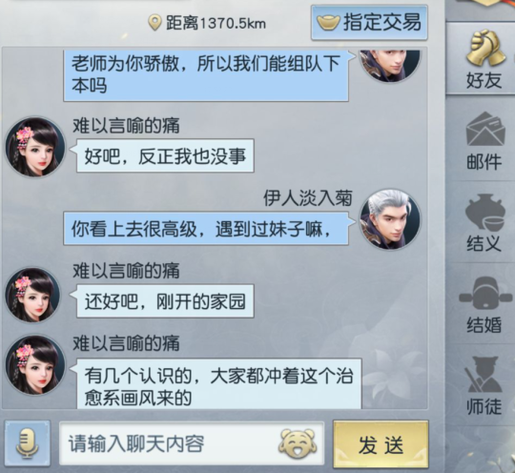Click the girl avatar beside 还好吧，刚开的家园
The height and width of the screenshot is (473, 515).
(33, 295)
